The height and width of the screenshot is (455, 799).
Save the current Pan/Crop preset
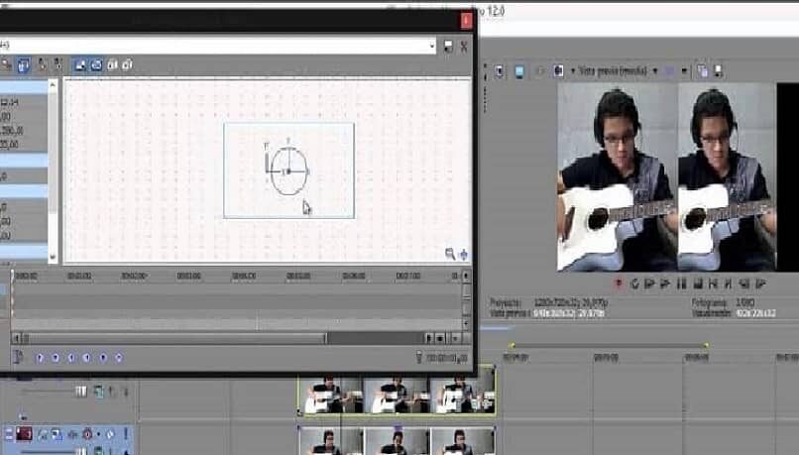448,47
